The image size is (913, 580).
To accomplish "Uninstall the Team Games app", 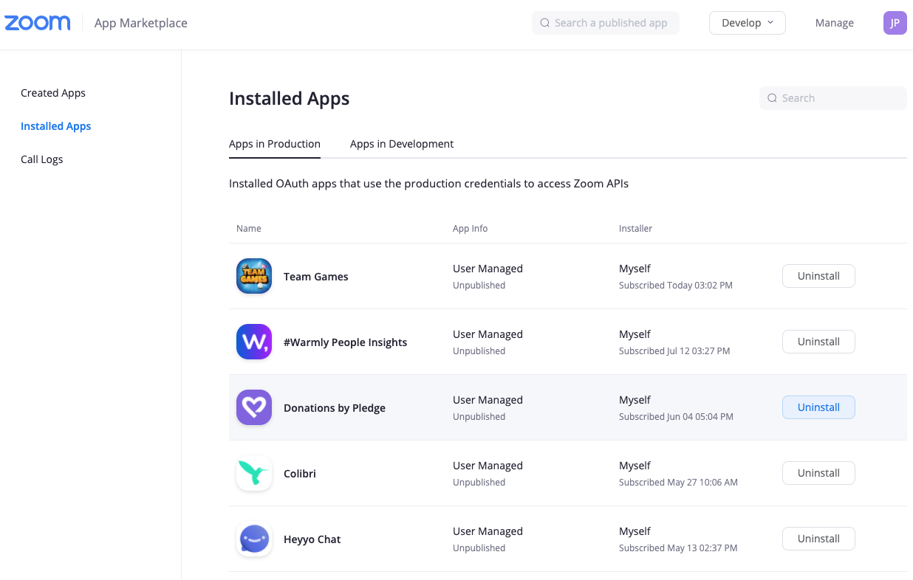I will pyautogui.click(x=818, y=276).
